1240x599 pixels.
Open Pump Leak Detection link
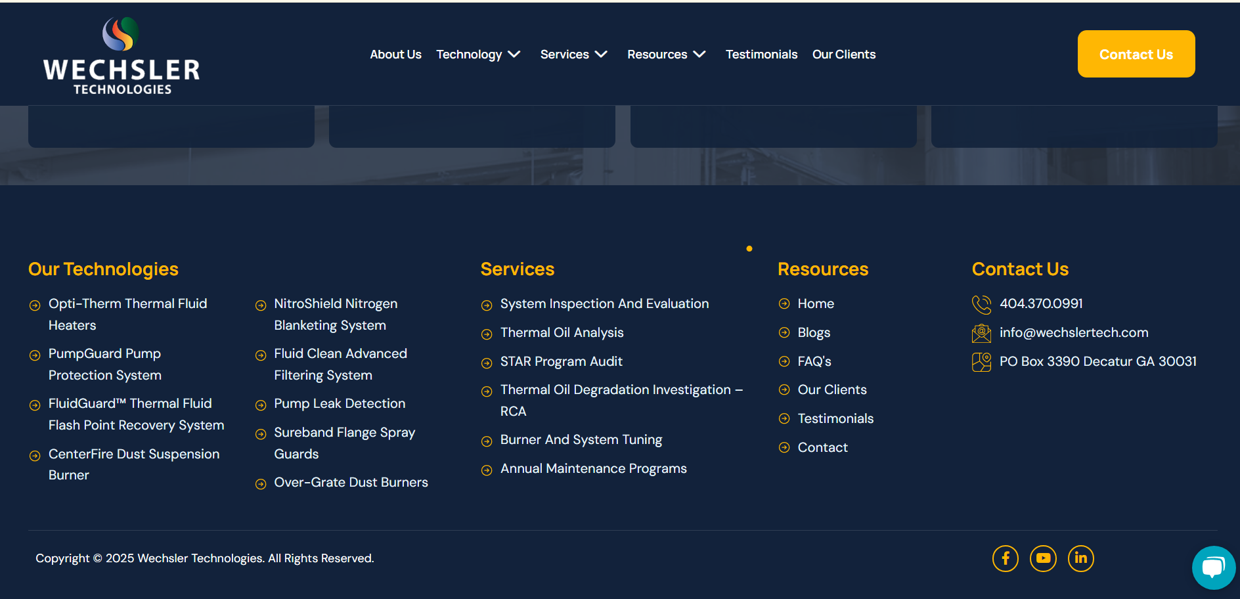[340, 403]
